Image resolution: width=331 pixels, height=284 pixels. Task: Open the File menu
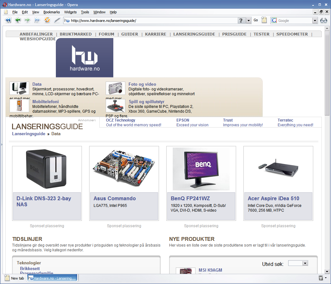(x=15, y=12)
